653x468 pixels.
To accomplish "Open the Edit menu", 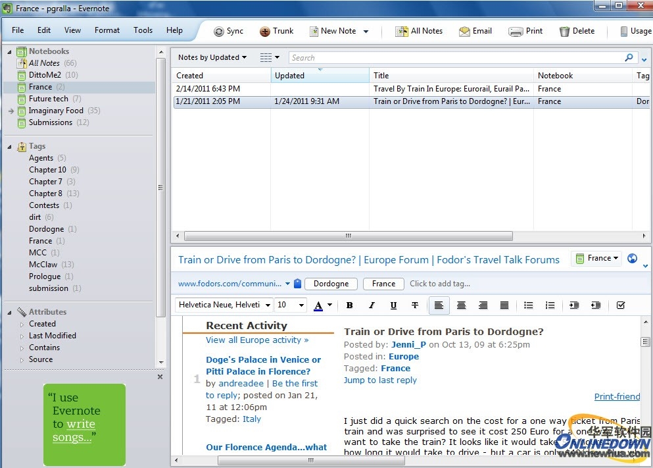I will tap(43, 30).
